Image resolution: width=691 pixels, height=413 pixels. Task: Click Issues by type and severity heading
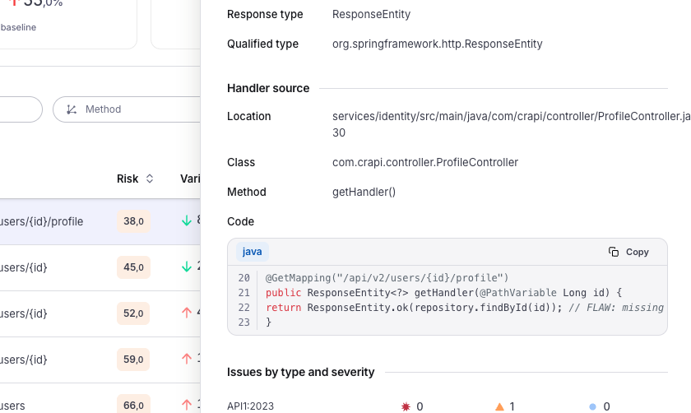click(x=300, y=372)
